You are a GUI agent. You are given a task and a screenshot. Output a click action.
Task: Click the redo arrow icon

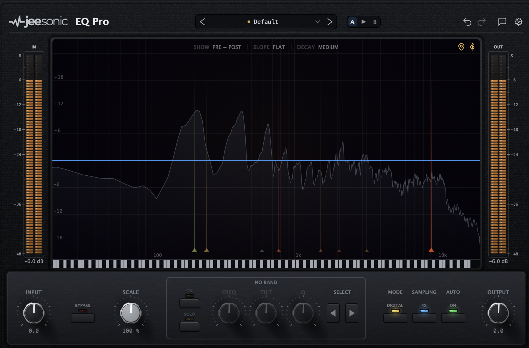point(482,22)
